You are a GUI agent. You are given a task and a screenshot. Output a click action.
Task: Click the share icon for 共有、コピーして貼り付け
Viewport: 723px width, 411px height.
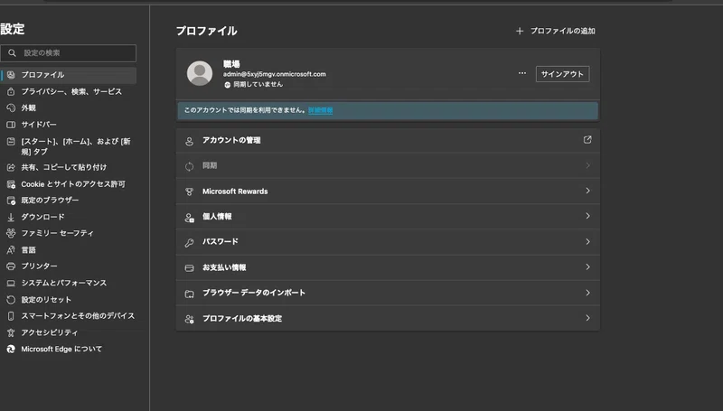click(11, 167)
